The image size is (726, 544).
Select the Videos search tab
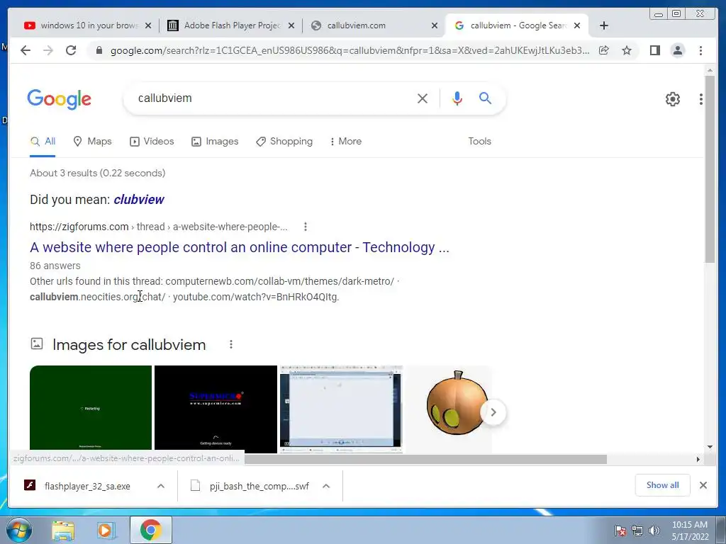(152, 141)
